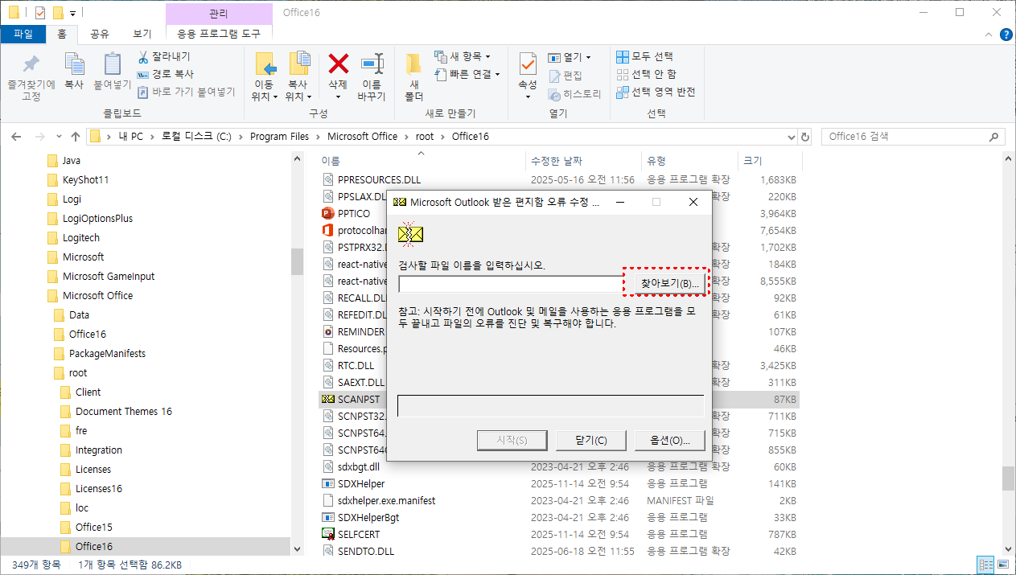This screenshot has height=575, width=1016.
Task: Select Java in the folder tree
Action: 72,160
